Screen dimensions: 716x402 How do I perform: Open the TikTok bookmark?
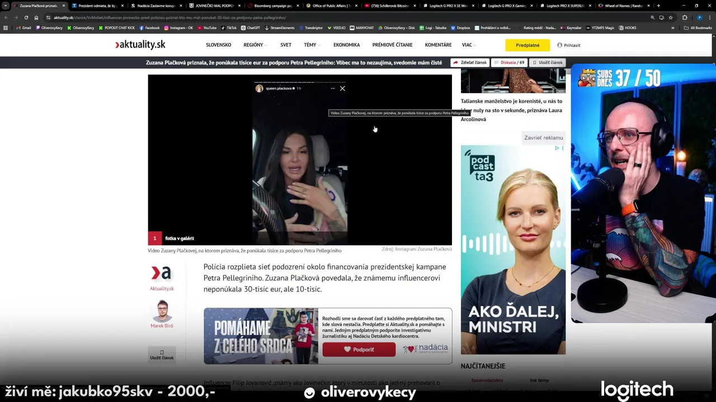[229, 28]
